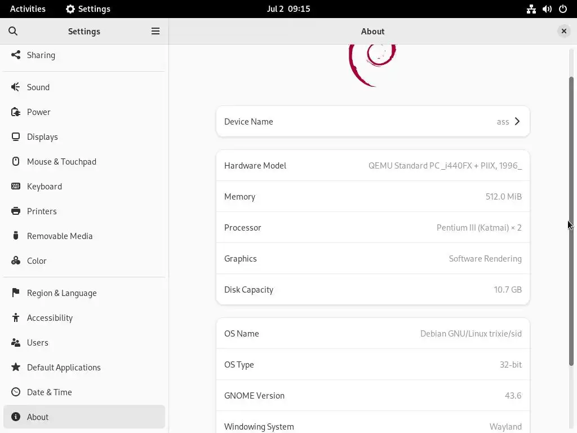Click the volume icon in top bar
This screenshot has width=577, height=433.
(x=547, y=9)
